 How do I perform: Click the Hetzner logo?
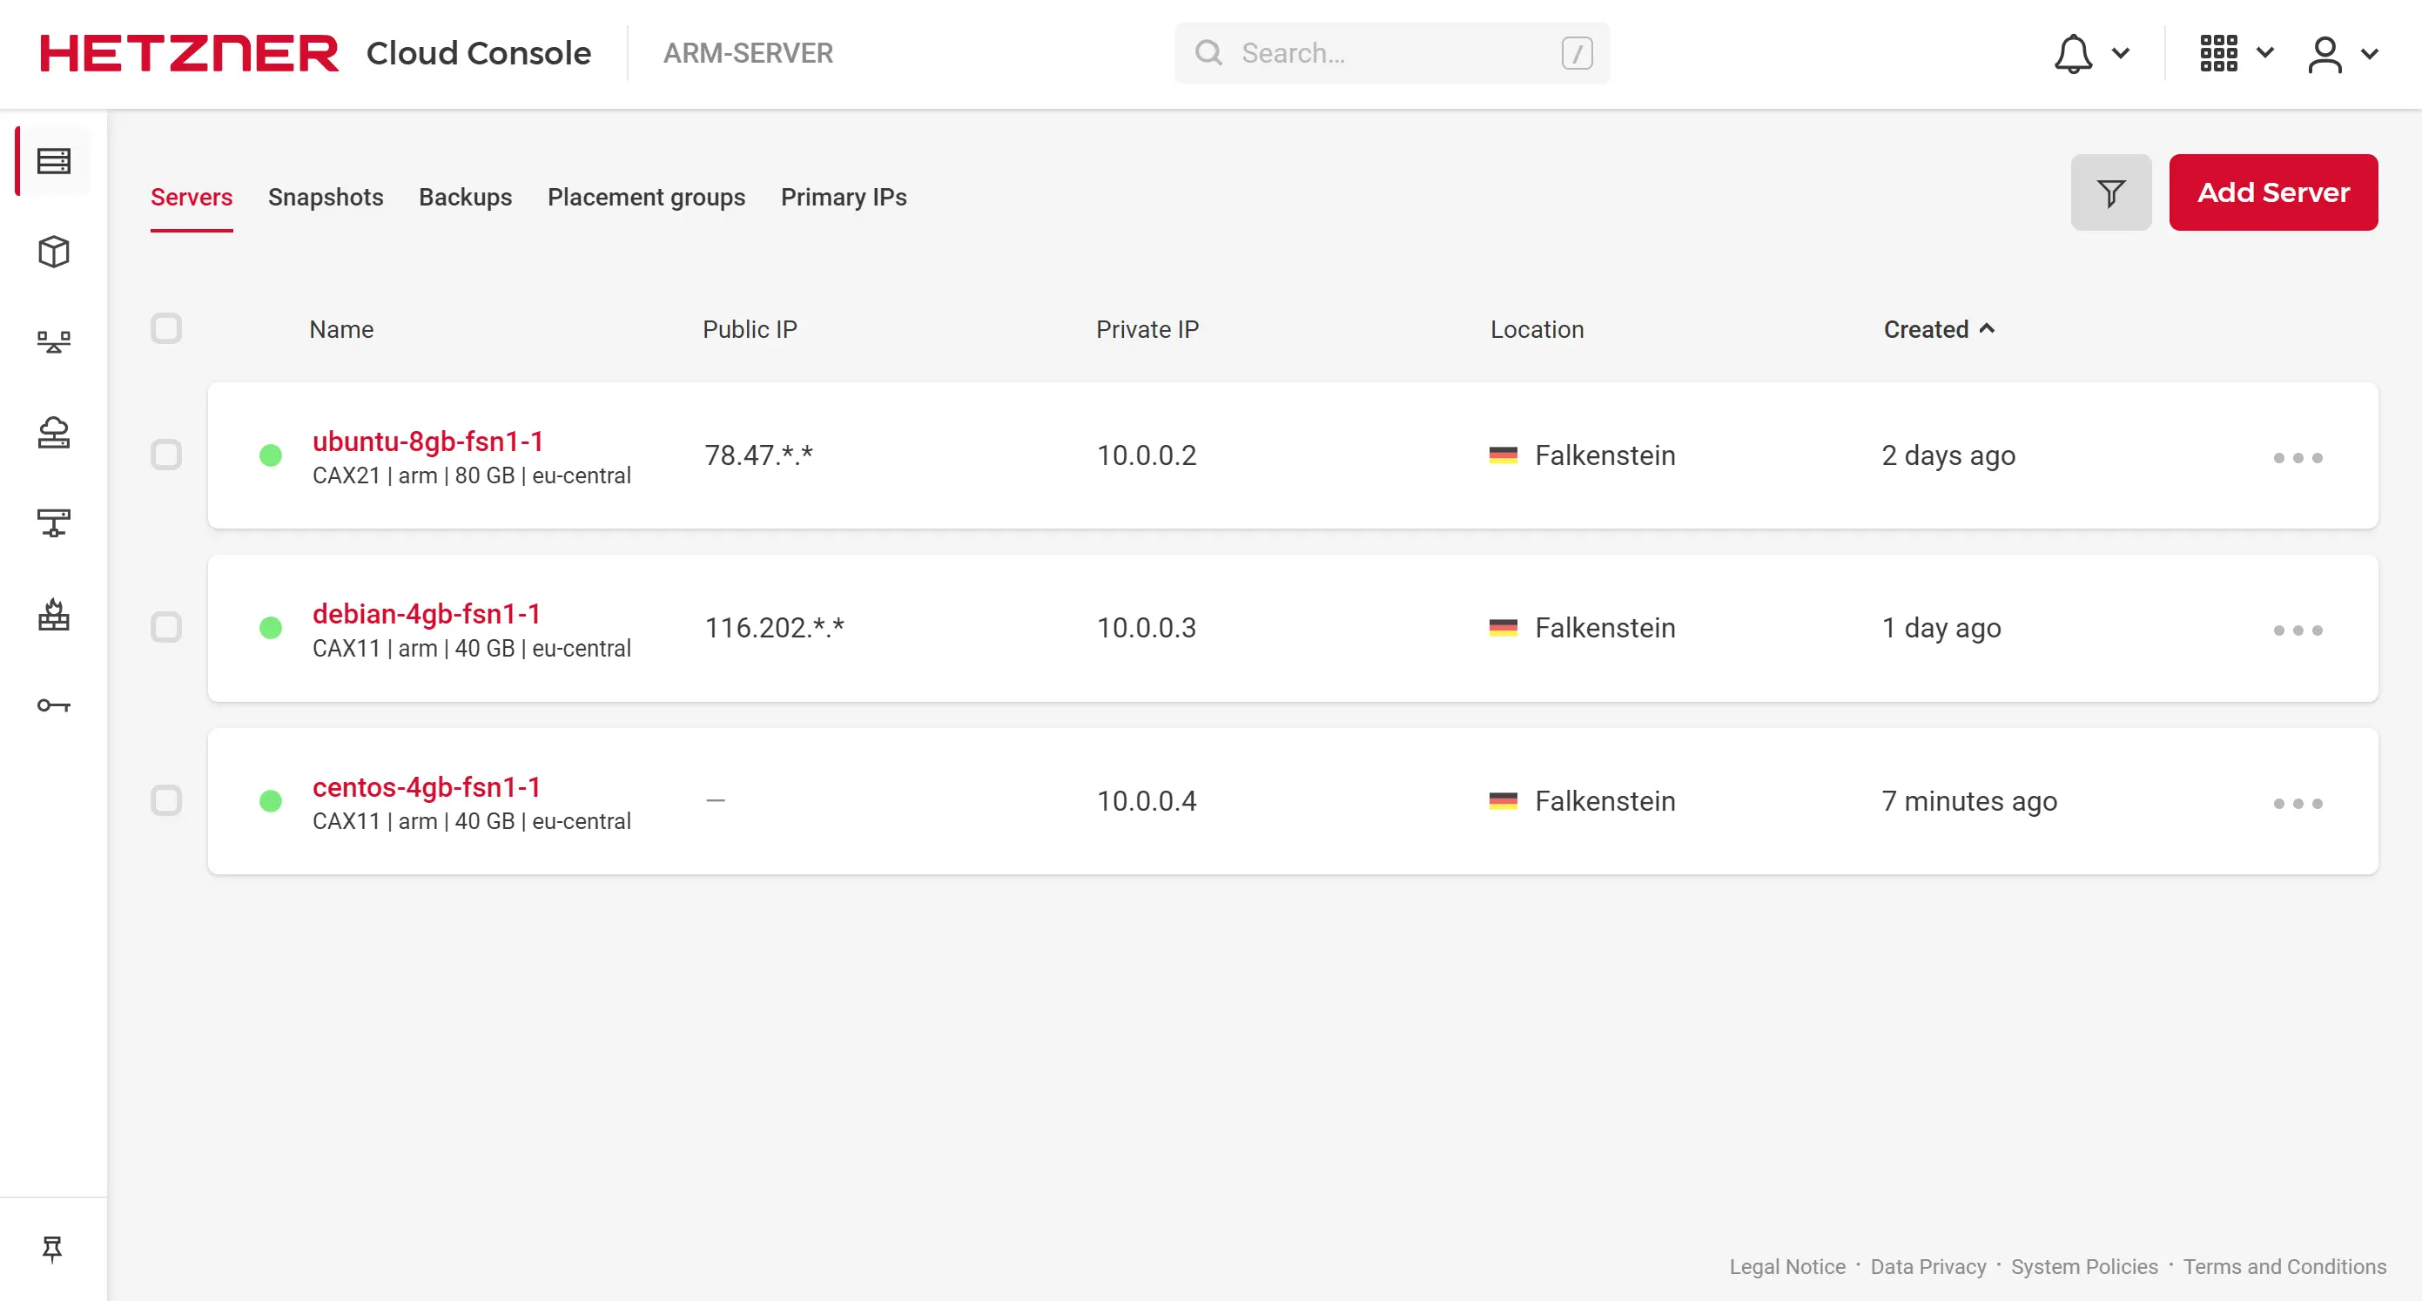point(189,52)
